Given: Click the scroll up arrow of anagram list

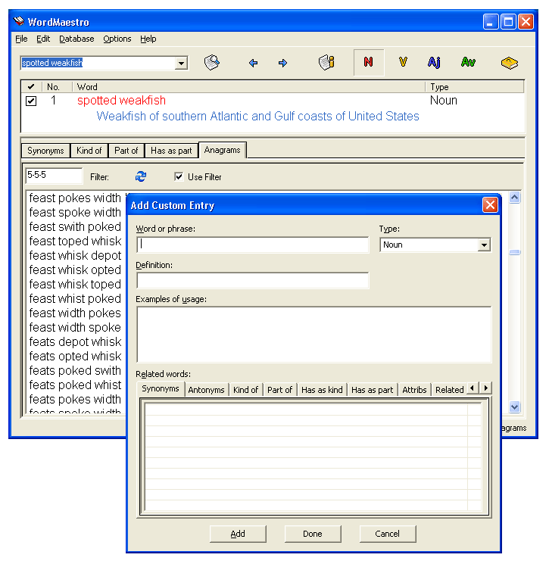Looking at the screenshot, I should [514, 198].
